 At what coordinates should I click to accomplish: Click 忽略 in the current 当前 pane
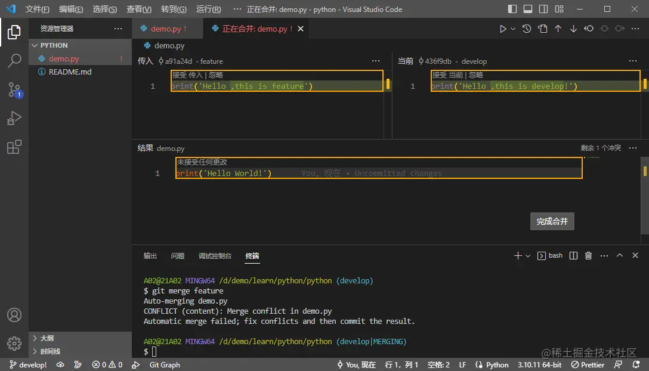tap(475, 75)
